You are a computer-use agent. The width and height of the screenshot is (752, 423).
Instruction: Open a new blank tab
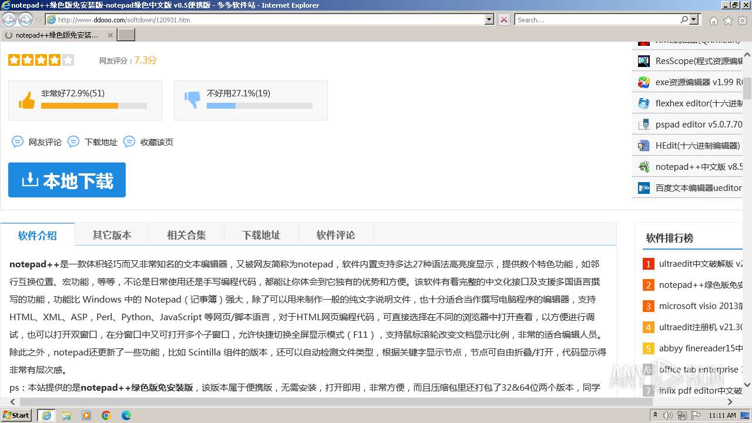(x=126, y=35)
